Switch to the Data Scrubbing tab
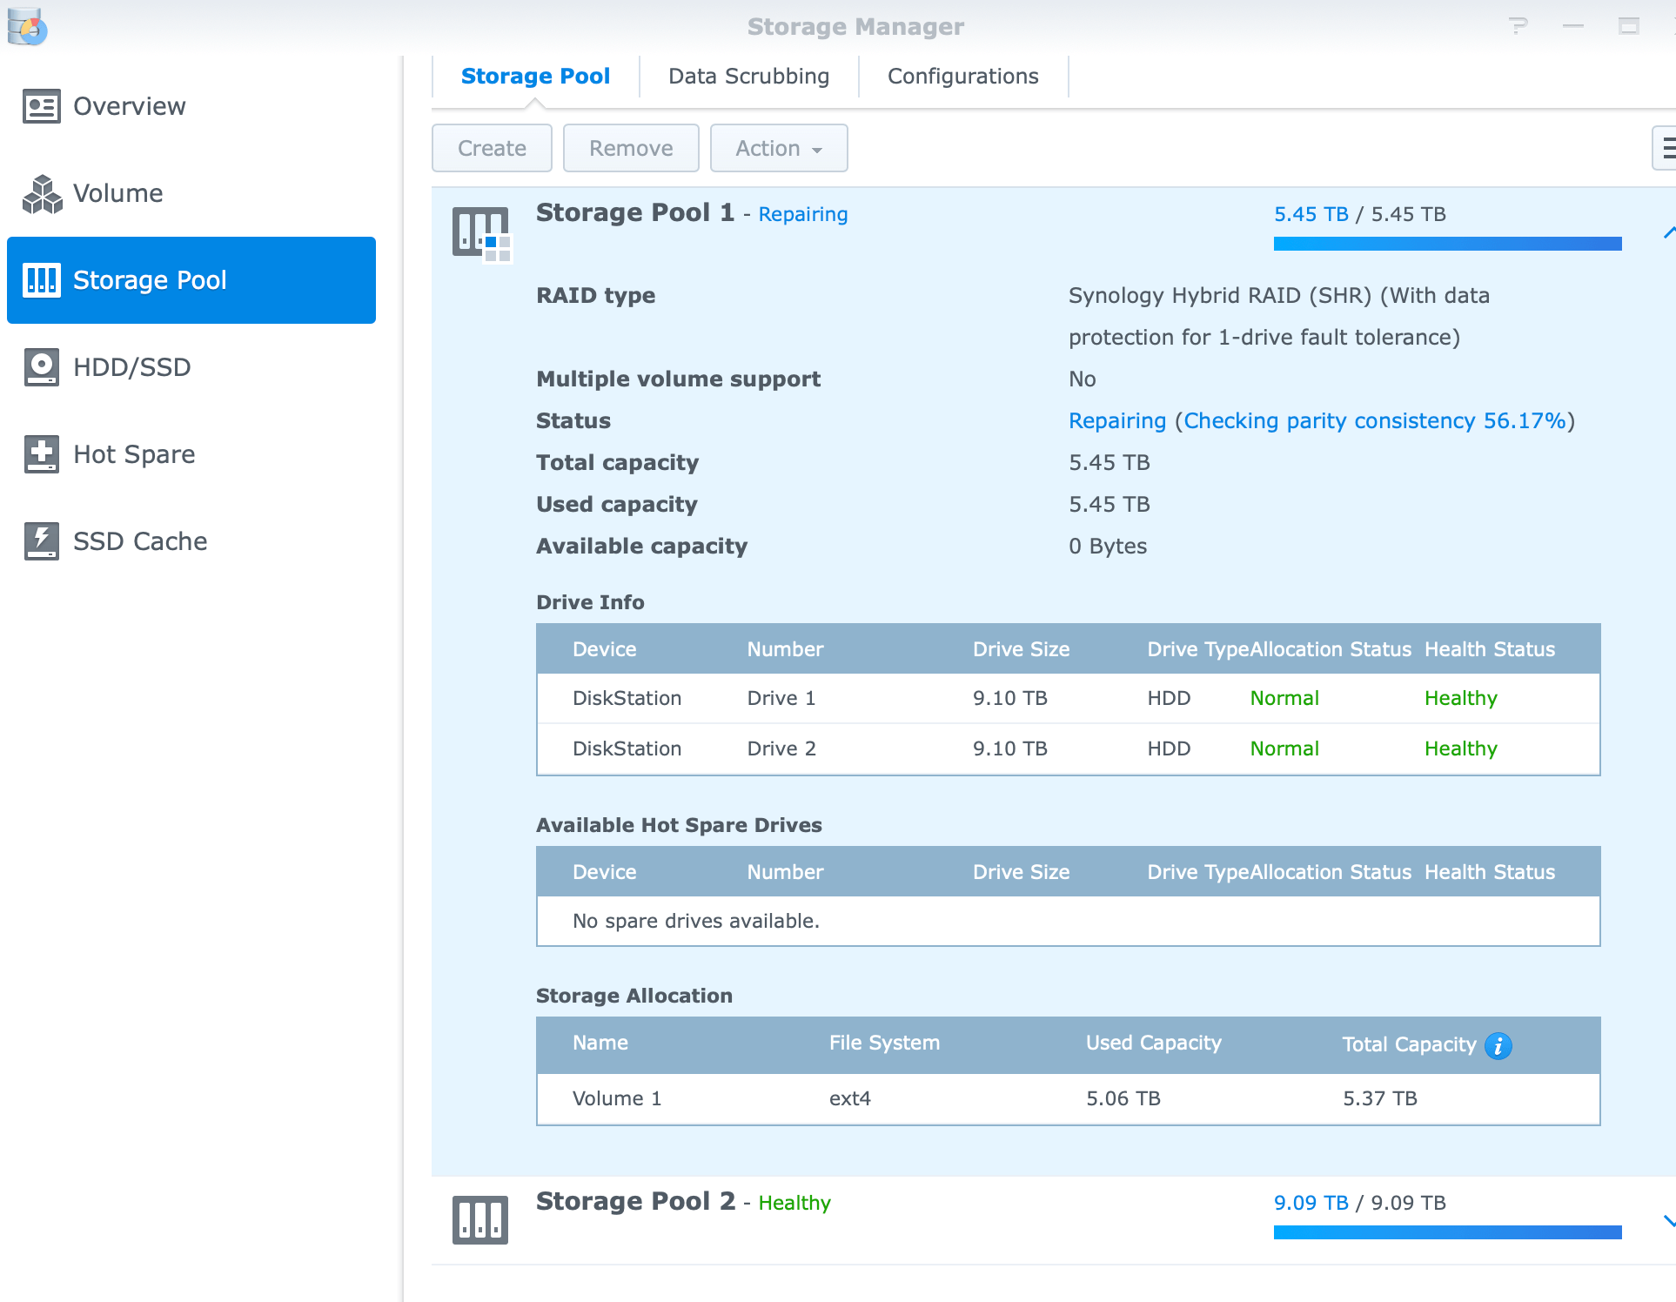Image resolution: width=1676 pixels, height=1302 pixels. [748, 77]
